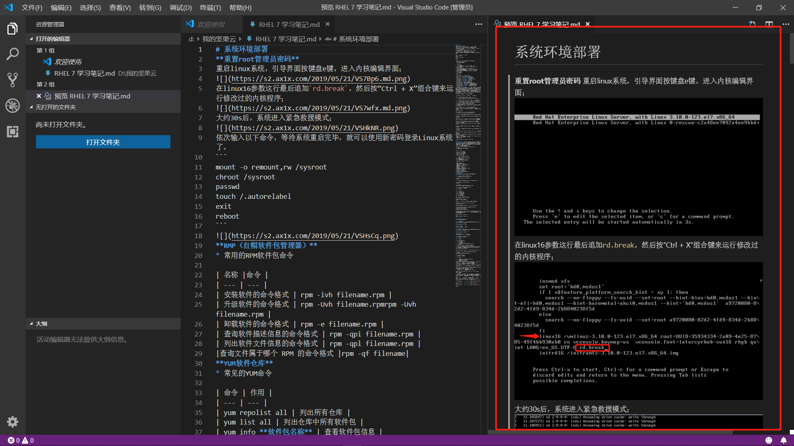Collapse the 打开的编辑器 section

[103, 39]
